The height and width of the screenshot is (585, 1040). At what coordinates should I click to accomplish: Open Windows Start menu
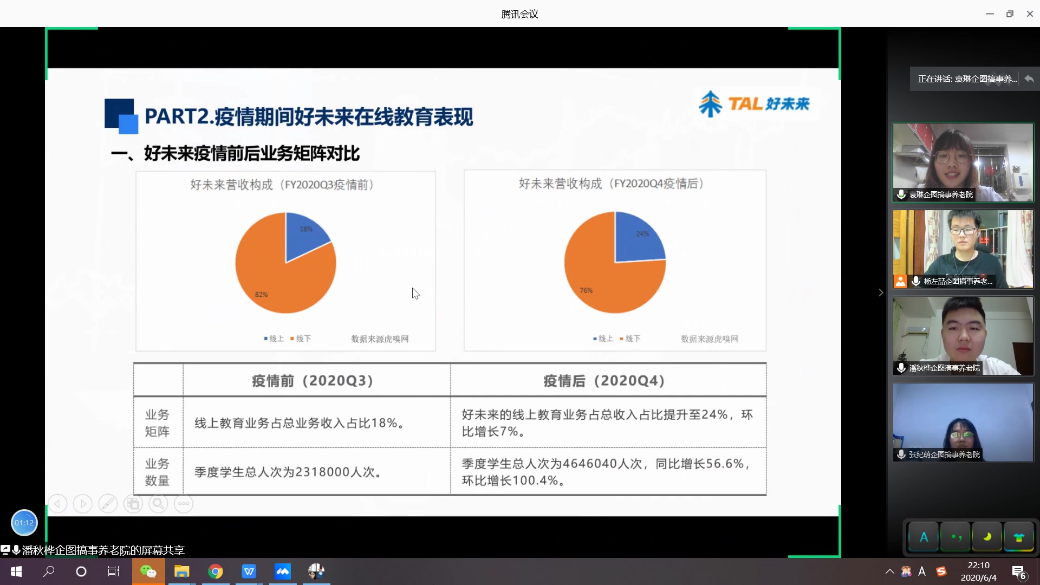coord(16,571)
